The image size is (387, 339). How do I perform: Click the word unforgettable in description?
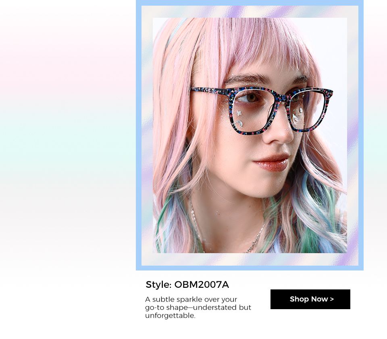170,316
